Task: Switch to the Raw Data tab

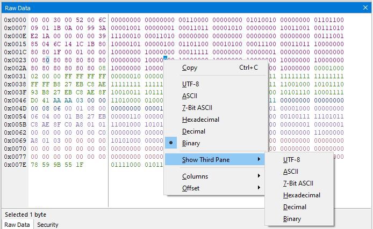Action: [x=17, y=225]
